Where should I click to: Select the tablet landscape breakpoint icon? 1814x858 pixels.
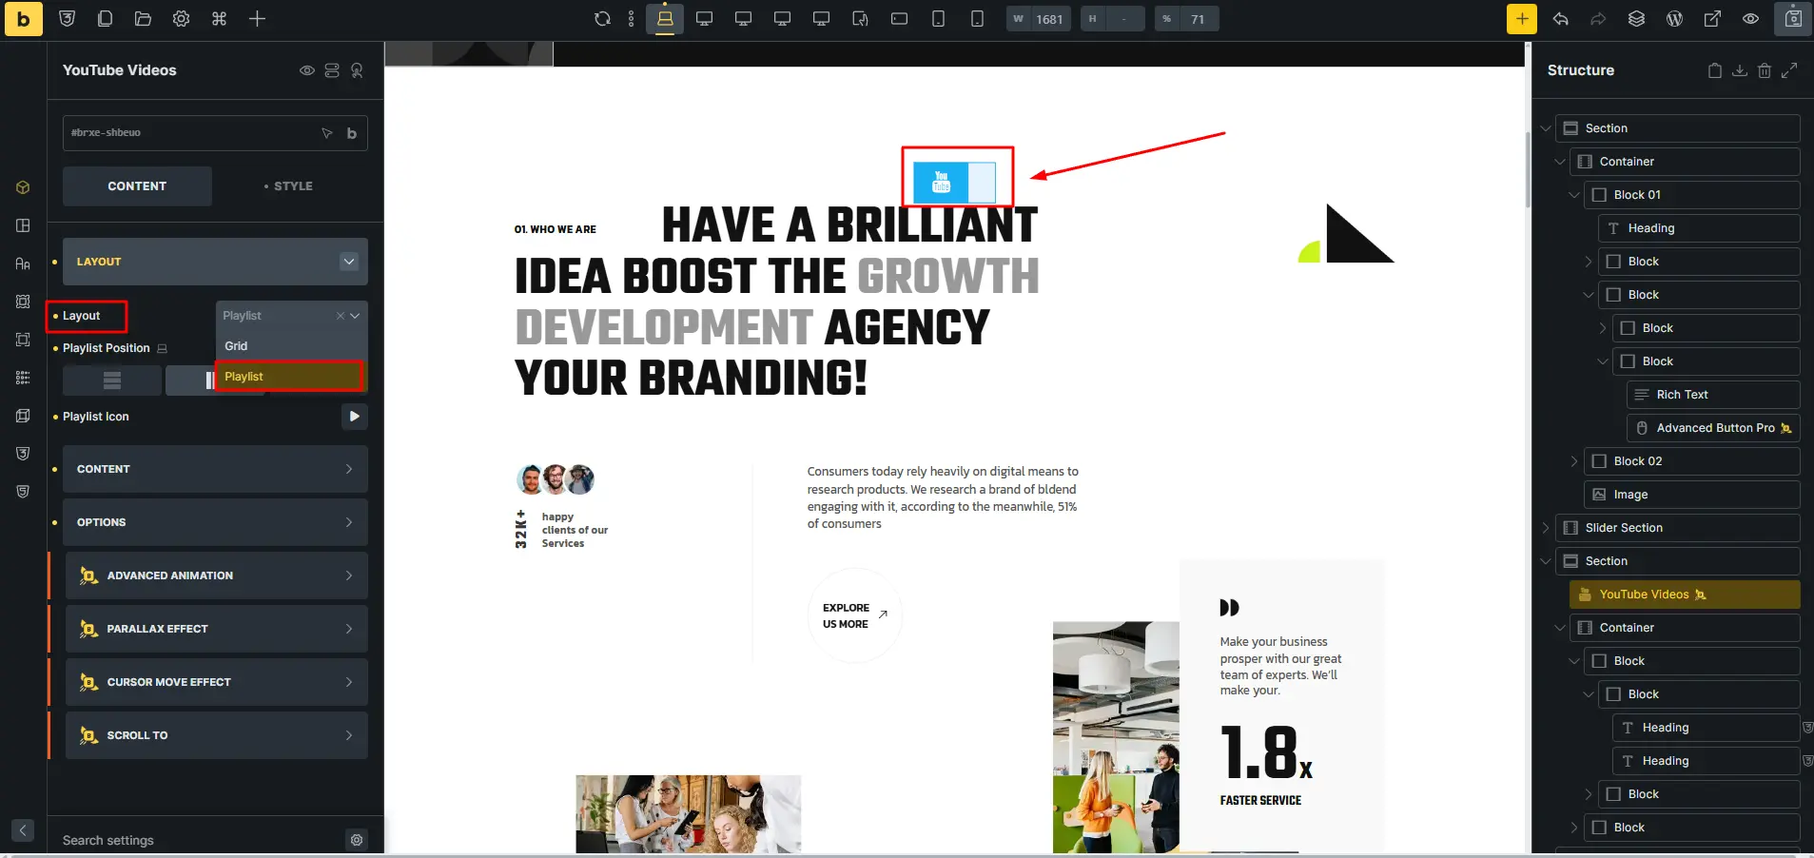[899, 19]
